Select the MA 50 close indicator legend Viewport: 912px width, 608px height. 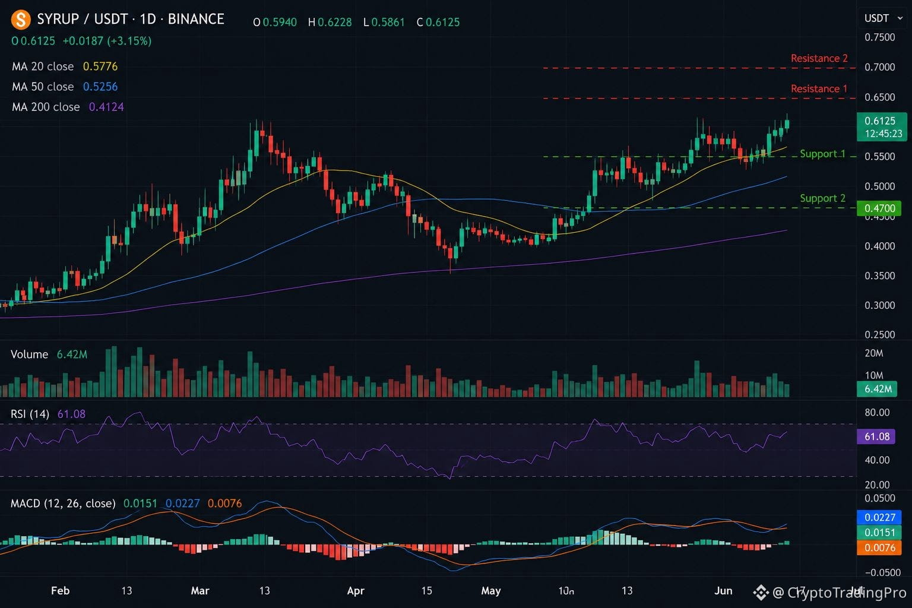tap(65, 87)
